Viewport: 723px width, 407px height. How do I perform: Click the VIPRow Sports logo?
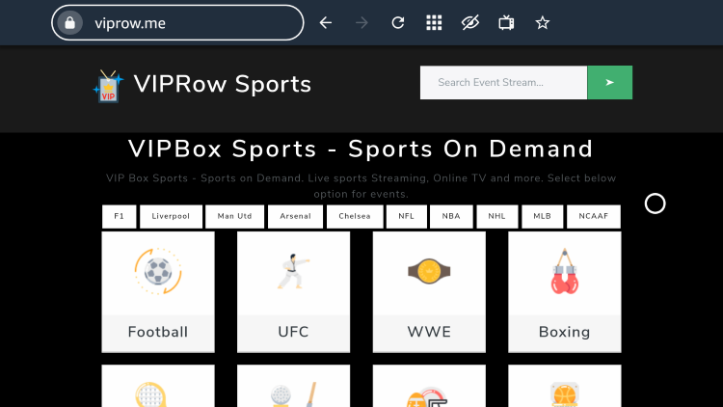tap(202, 85)
